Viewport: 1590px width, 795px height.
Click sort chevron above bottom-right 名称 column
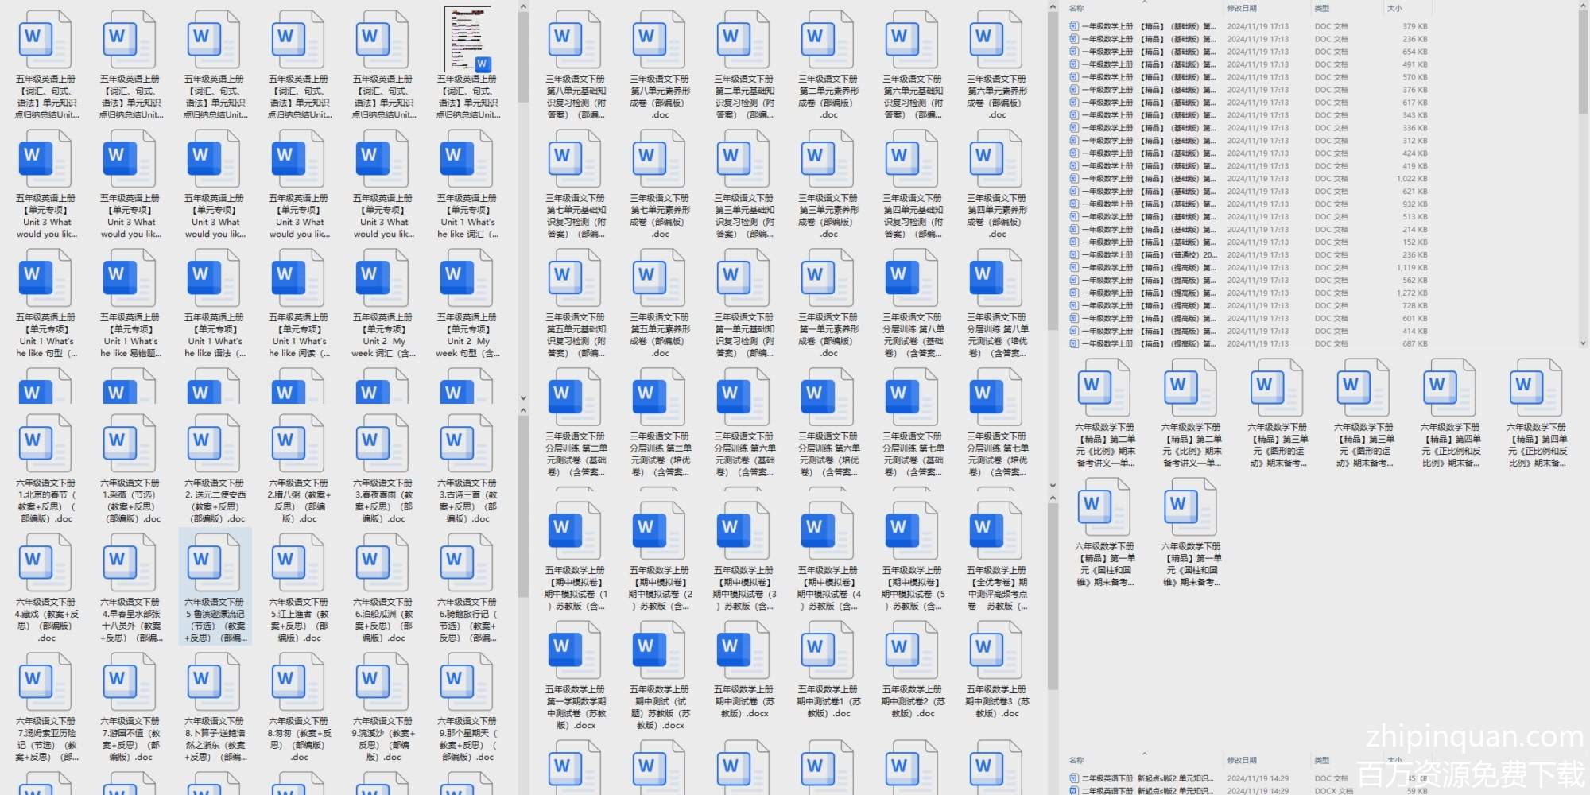pyautogui.click(x=1145, y=754)
